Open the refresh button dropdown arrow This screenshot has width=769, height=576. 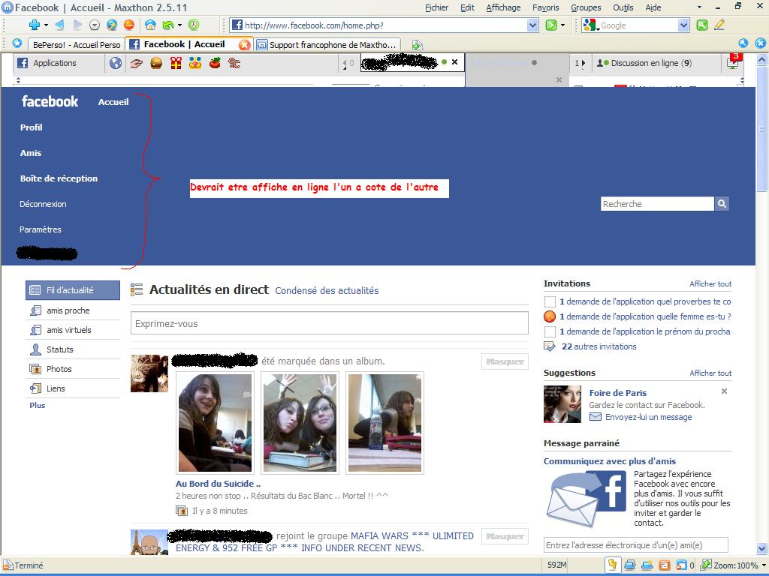click(179, 25)
